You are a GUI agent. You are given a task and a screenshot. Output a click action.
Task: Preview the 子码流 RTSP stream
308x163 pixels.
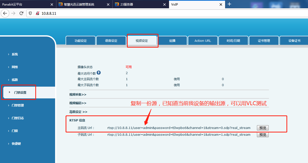(x=262, y=135)
